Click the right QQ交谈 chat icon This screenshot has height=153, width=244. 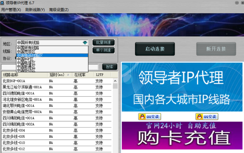[x=207, y=117]
